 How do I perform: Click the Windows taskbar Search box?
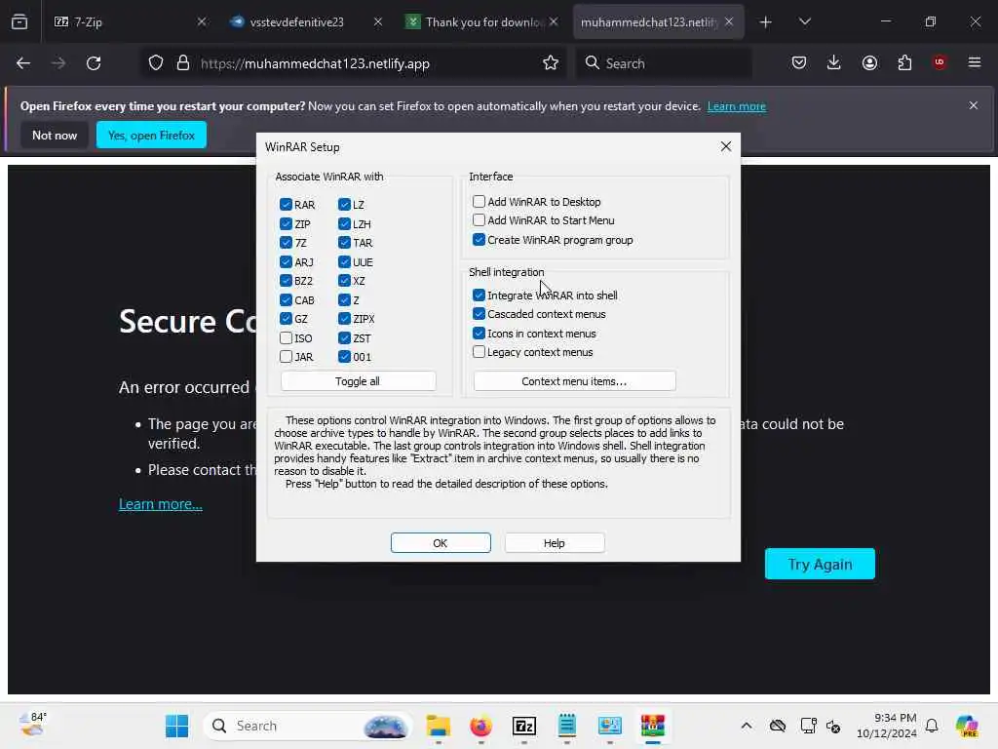(x=308, y=726)
